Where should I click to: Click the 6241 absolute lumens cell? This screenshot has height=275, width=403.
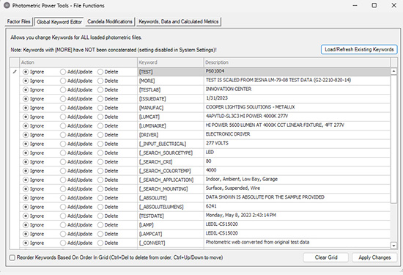pos(297,207)
